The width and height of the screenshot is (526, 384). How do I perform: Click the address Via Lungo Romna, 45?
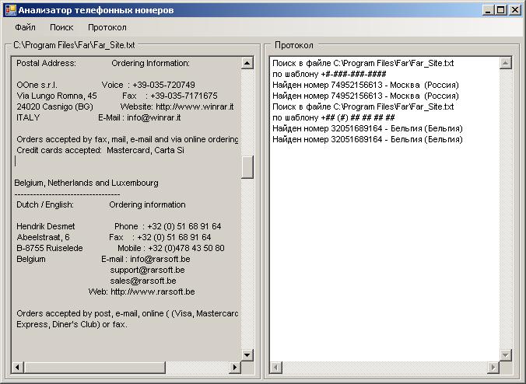point(57,96)
